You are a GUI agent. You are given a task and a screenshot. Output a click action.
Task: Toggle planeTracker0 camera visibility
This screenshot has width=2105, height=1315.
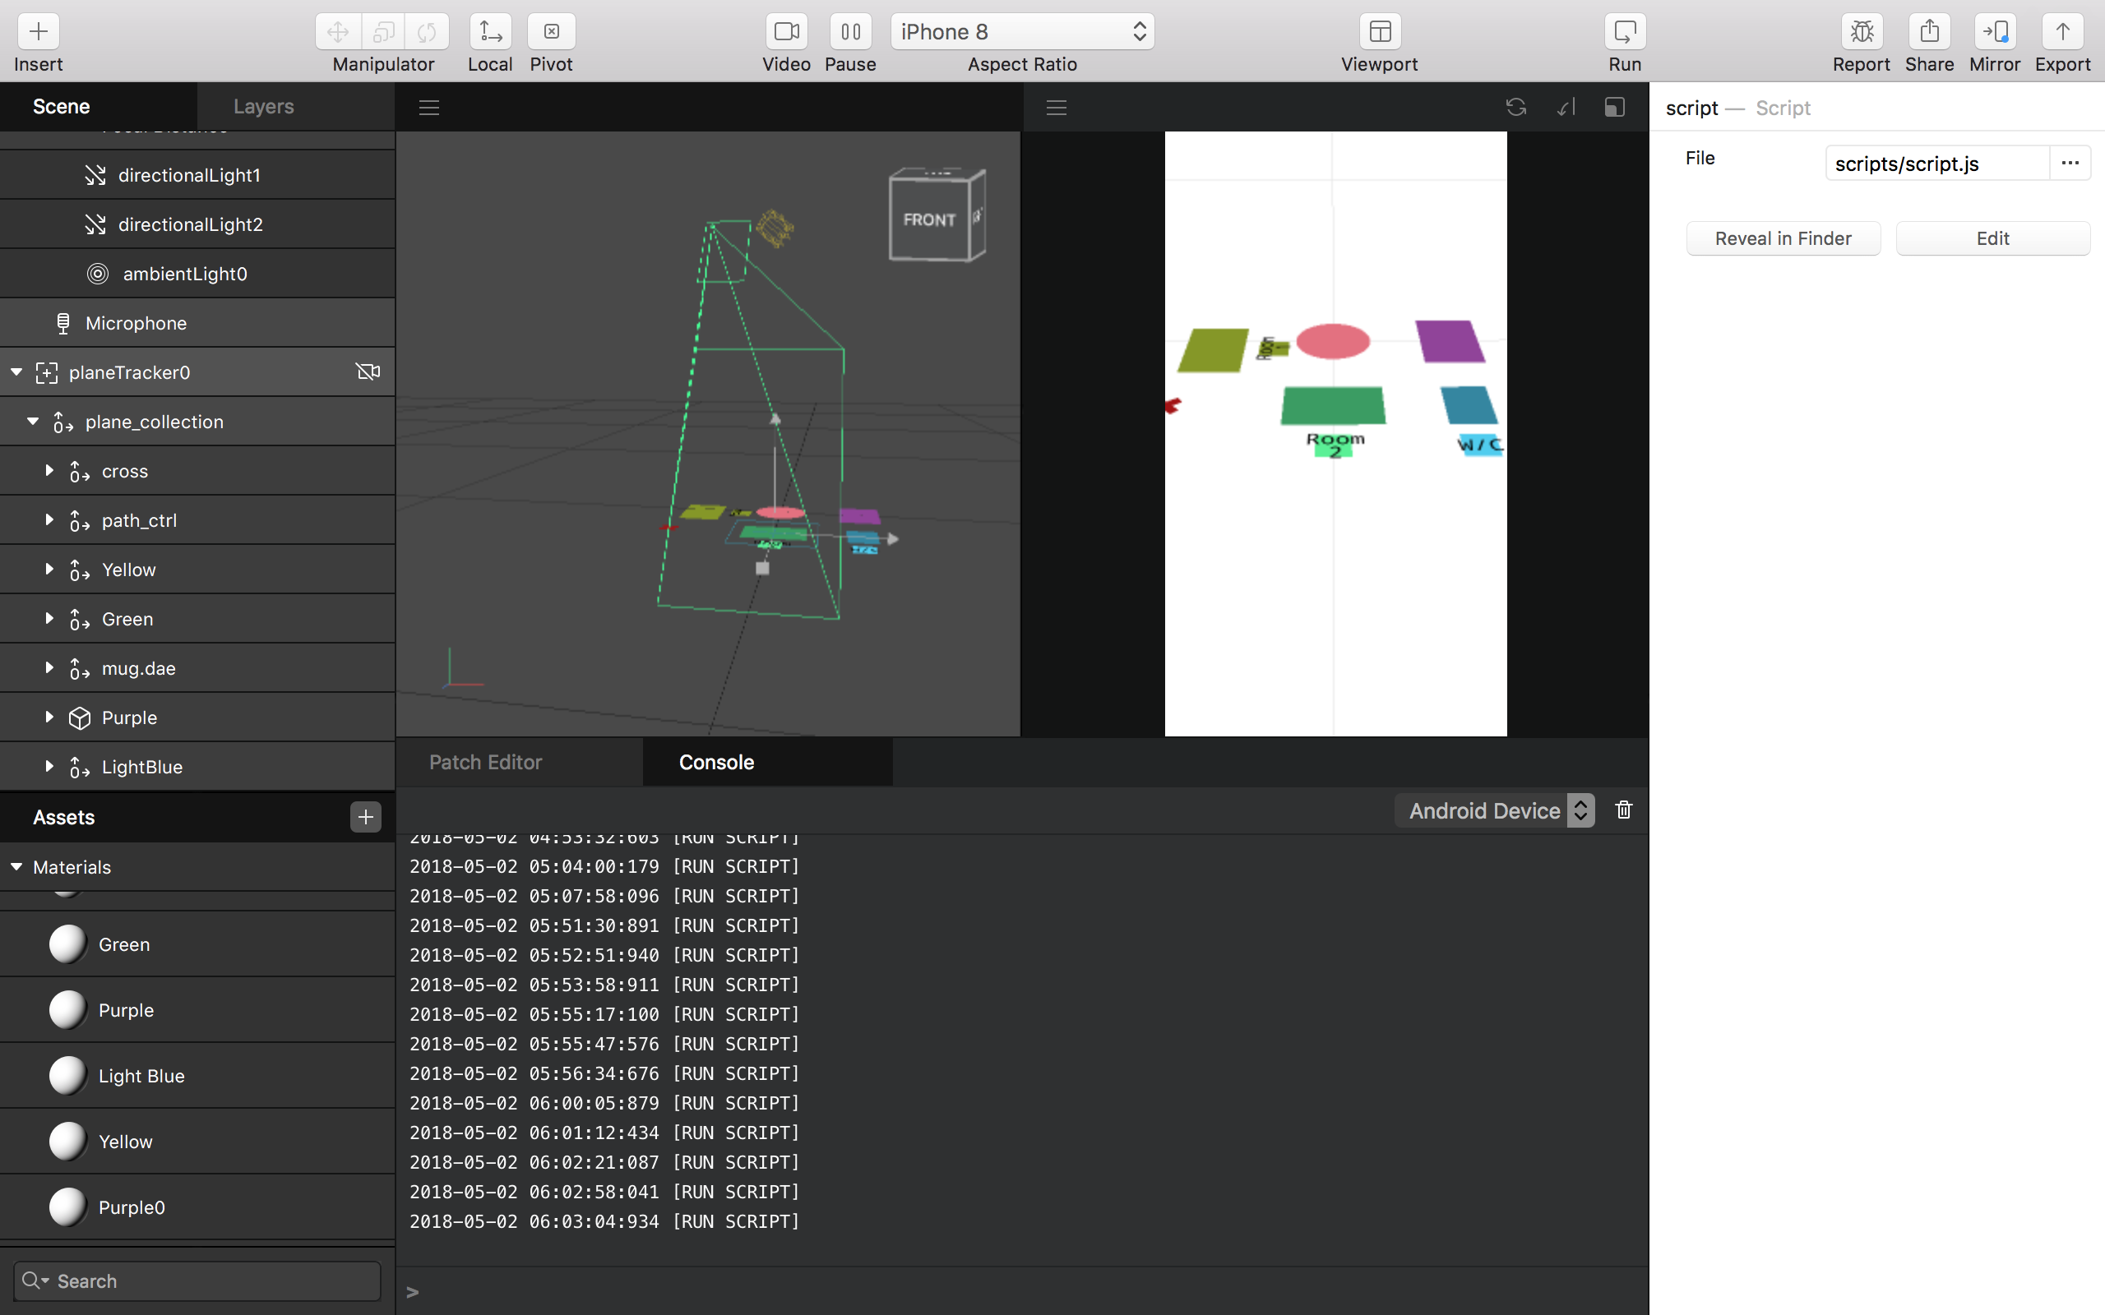367,372
